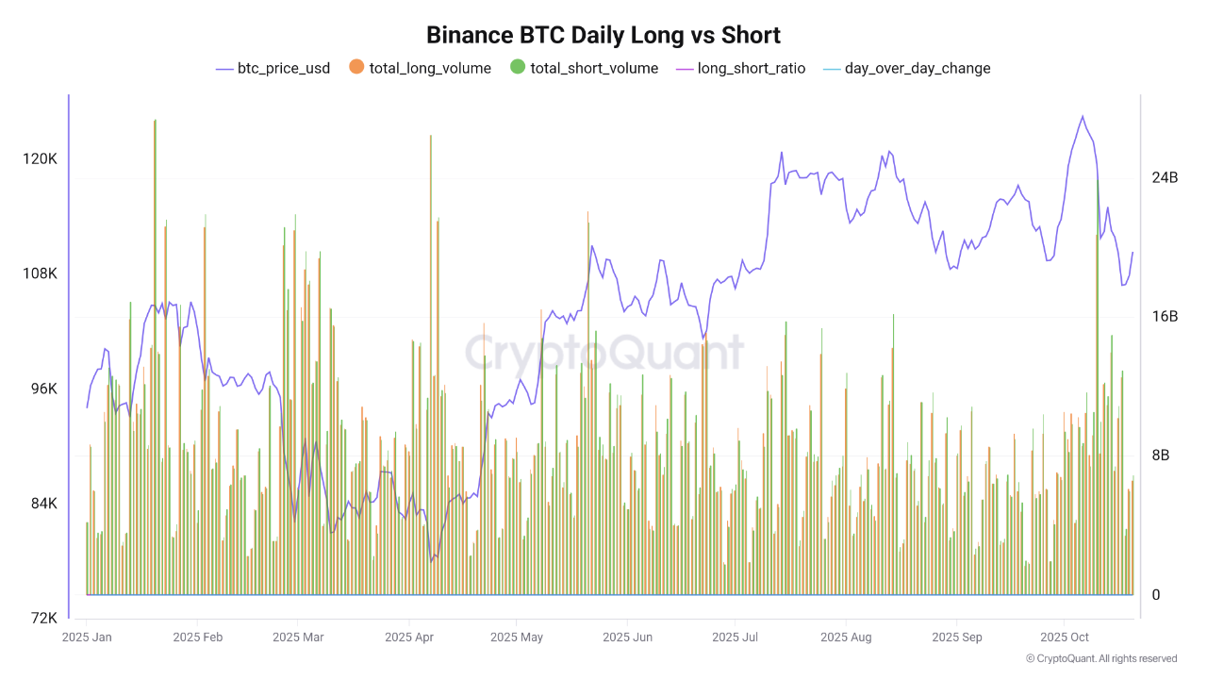This screenshot has width=1207, height=679.
Task: Toggle the day_over_day_change series label
Action: pyautogui.click(x=918, y=68)
